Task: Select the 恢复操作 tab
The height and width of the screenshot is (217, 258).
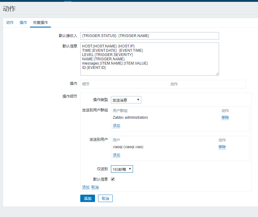Action: point(40,23)
